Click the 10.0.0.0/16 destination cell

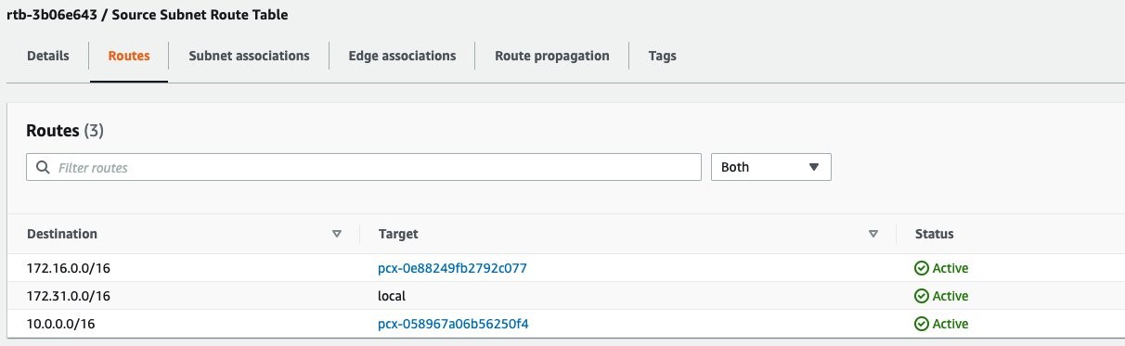coord(69,324)
